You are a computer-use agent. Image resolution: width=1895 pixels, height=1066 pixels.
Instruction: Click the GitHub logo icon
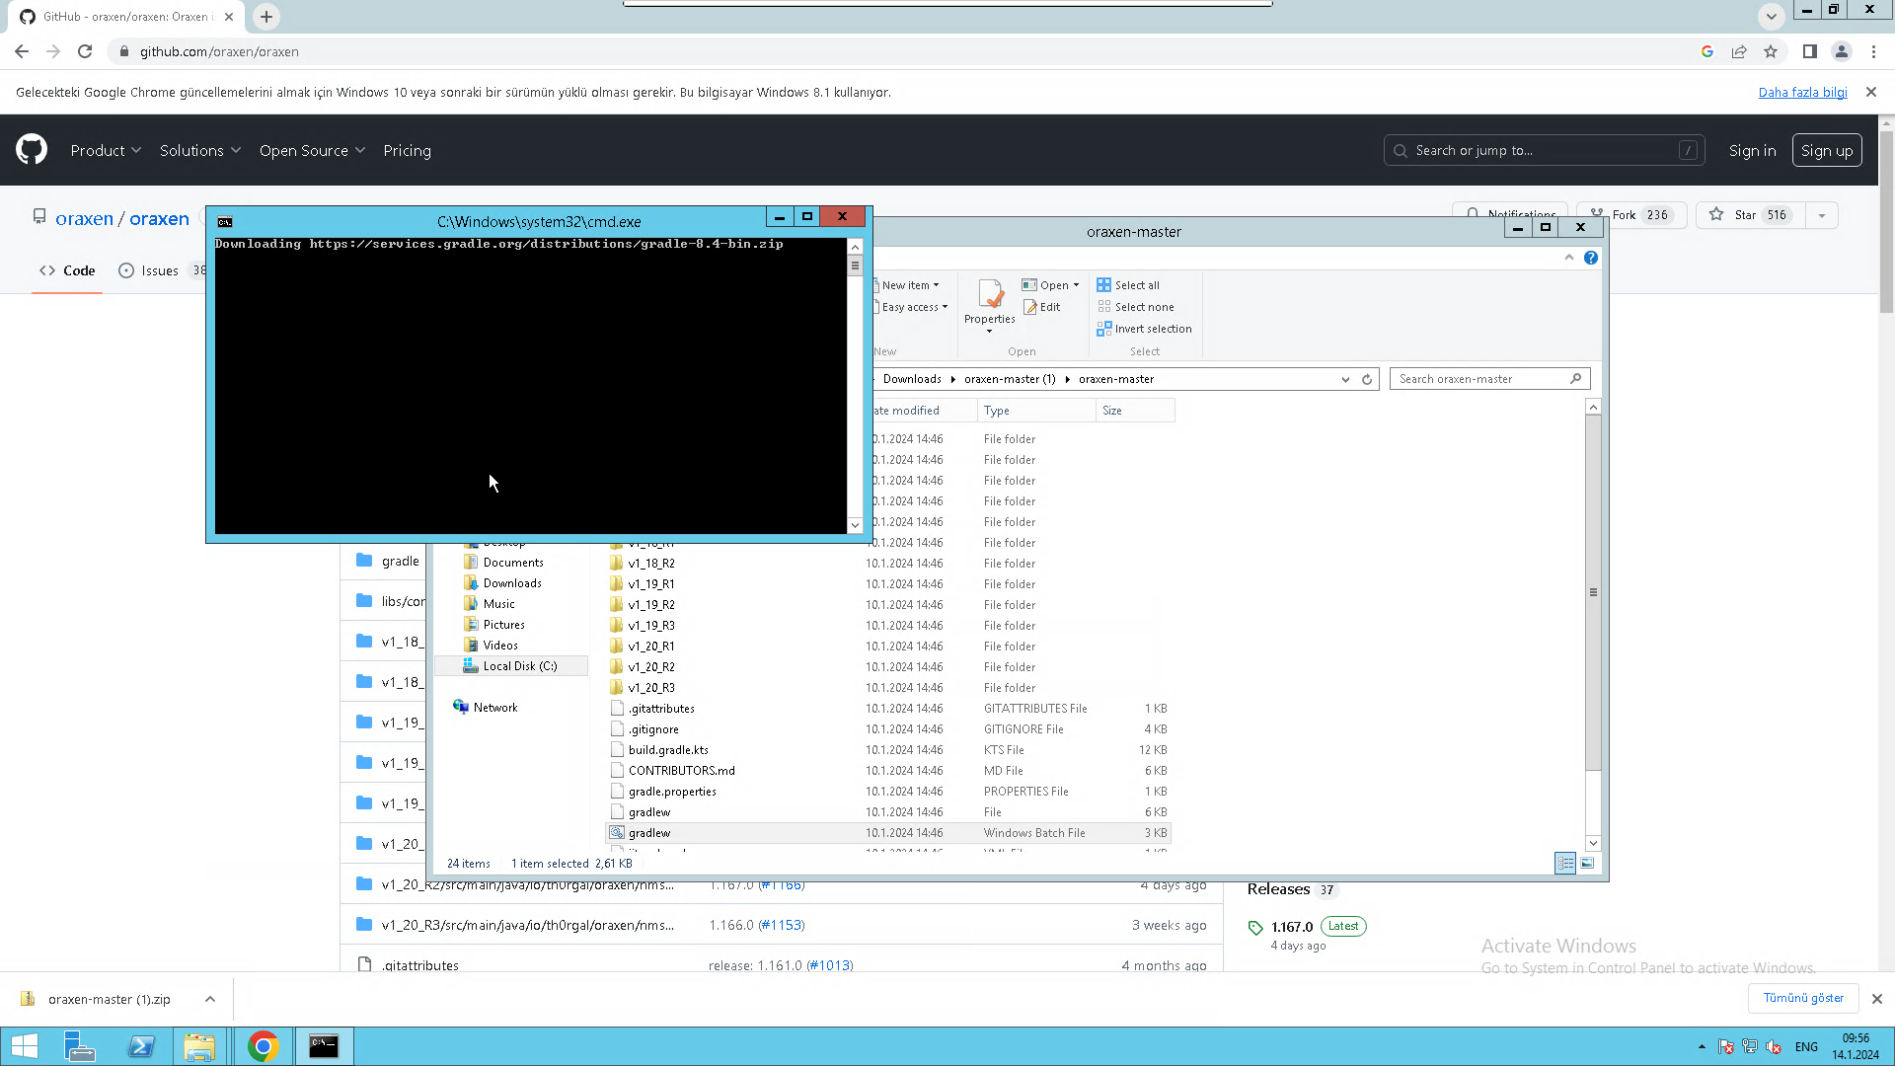tap(32, 150)
